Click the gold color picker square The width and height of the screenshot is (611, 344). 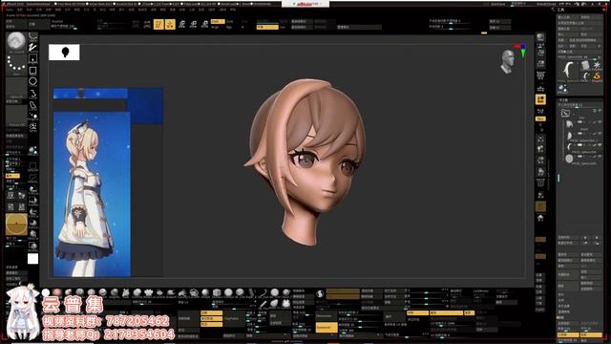click(x=16, y=225)
